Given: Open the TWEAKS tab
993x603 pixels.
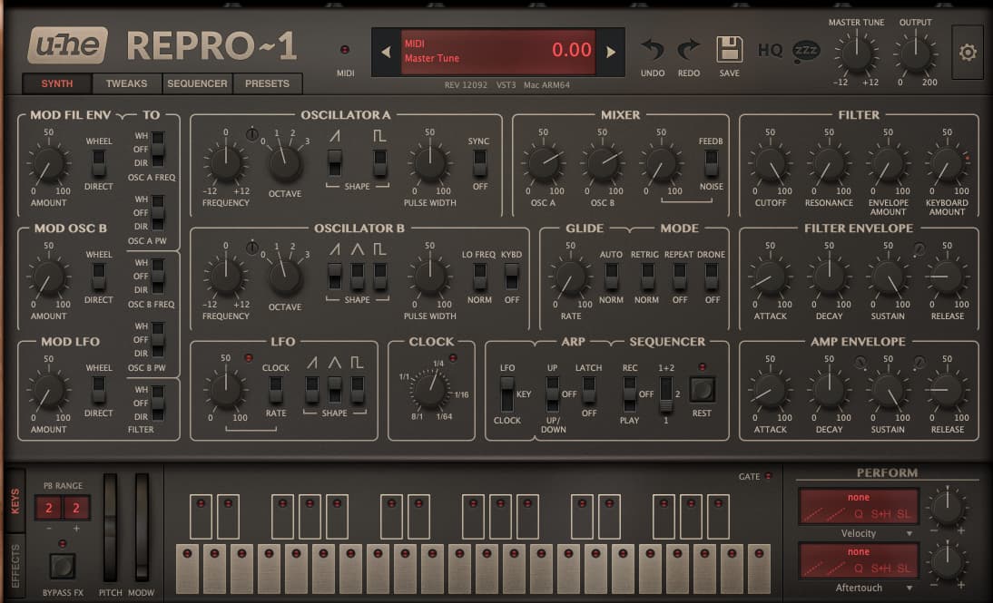Looking at the screenshot, I should pyautogui.click(x=127, y=83).
